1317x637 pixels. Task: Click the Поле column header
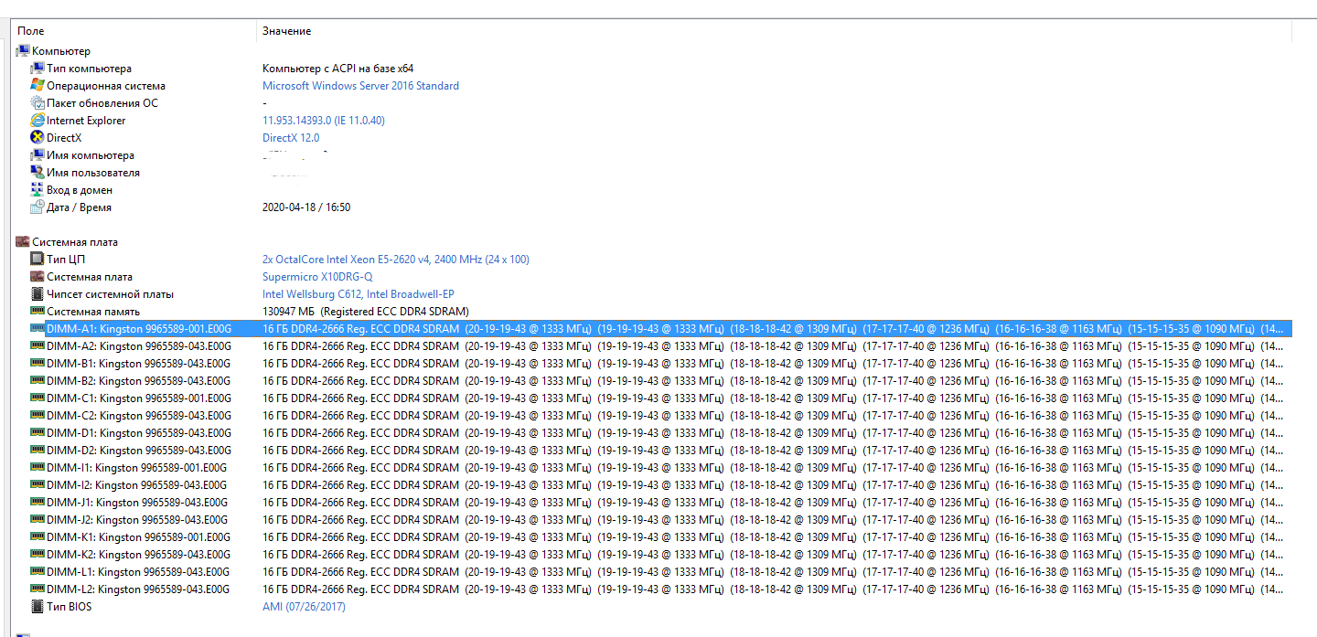[x=31, y=31]
